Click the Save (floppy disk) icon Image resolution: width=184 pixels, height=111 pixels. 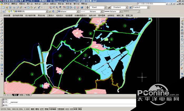pos(10,7)
